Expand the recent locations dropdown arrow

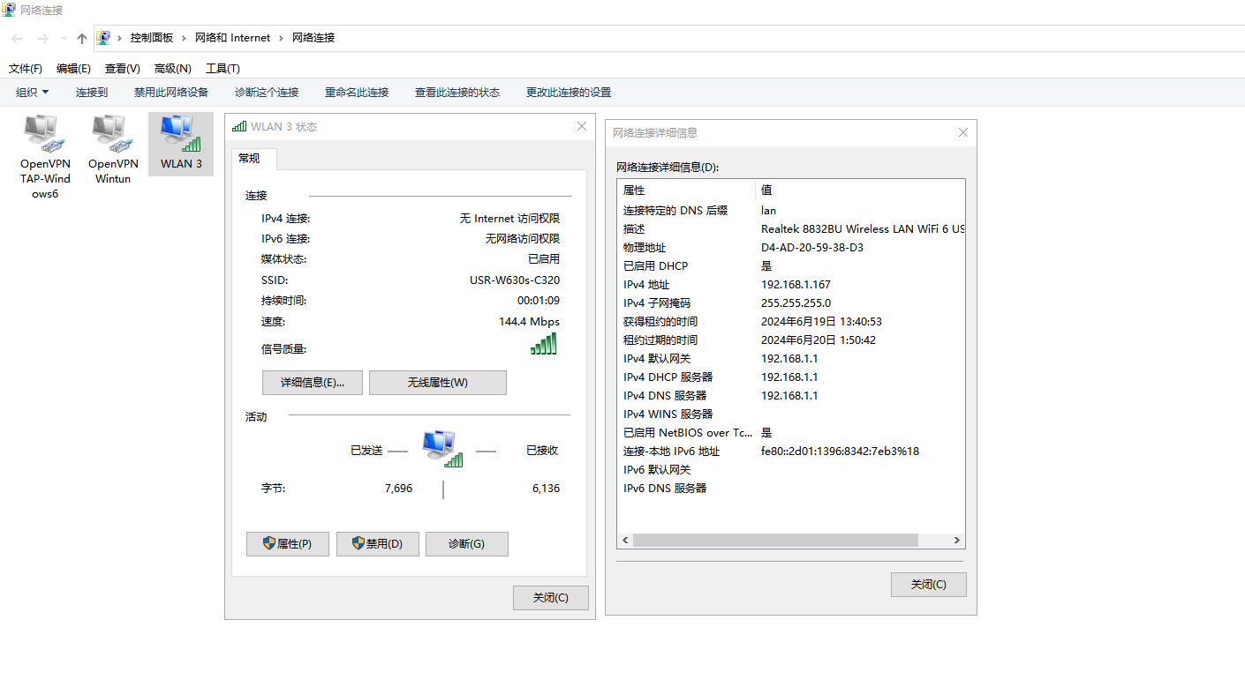tap(64, 39)
